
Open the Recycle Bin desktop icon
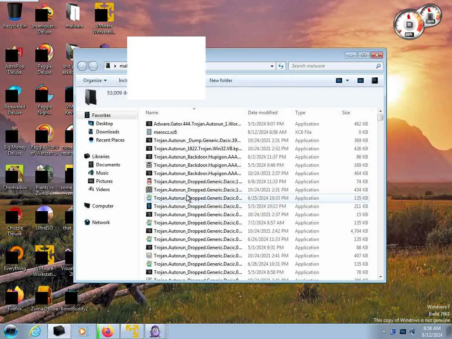click(x=15, y=16)
